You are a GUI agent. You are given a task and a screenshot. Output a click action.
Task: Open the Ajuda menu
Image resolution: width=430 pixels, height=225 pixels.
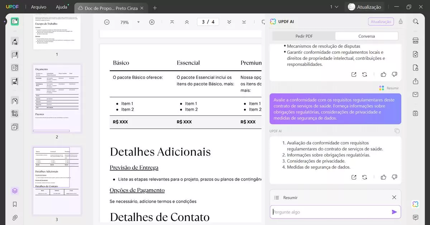62,7
